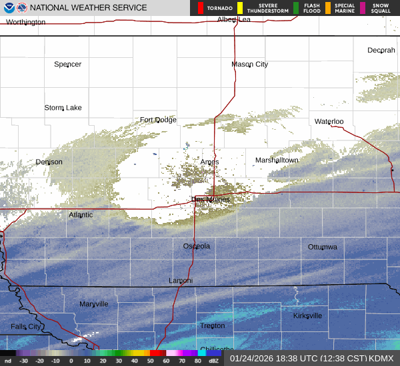Screen dimensions: 400x366
Task: Click the Marshalltown city label
Action: (x=277, y=160)
